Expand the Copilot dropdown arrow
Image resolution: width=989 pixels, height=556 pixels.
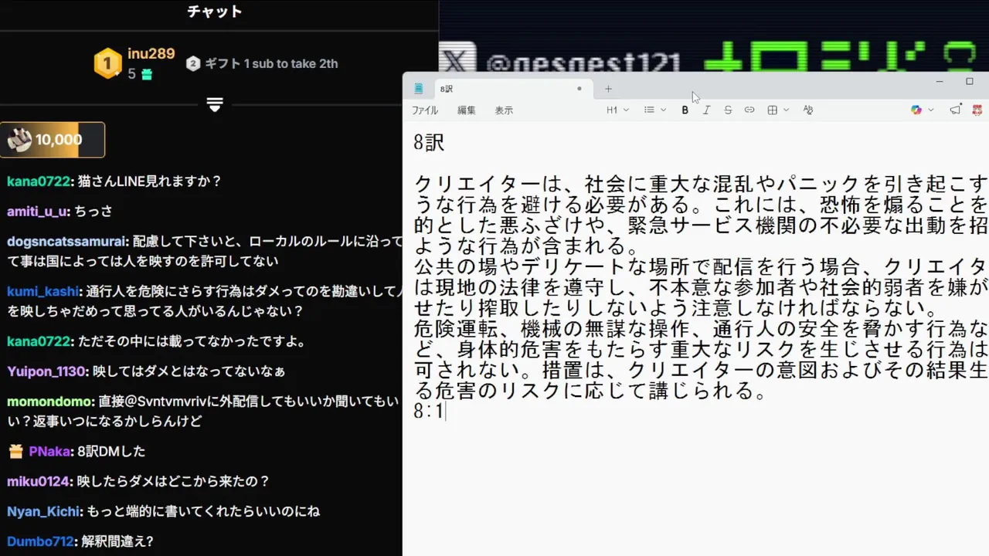coord(931,110)
